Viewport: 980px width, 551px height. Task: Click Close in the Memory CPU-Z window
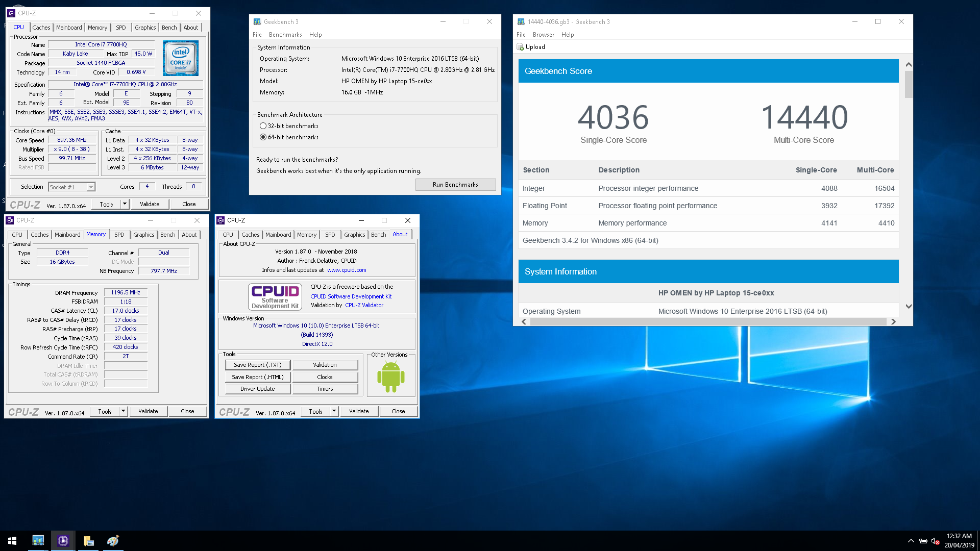pyautogui.click(x=187, y=411)
